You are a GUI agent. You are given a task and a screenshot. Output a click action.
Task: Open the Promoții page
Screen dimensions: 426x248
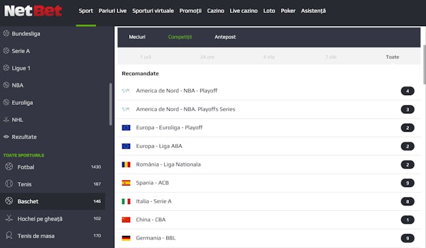click(190, 11)
